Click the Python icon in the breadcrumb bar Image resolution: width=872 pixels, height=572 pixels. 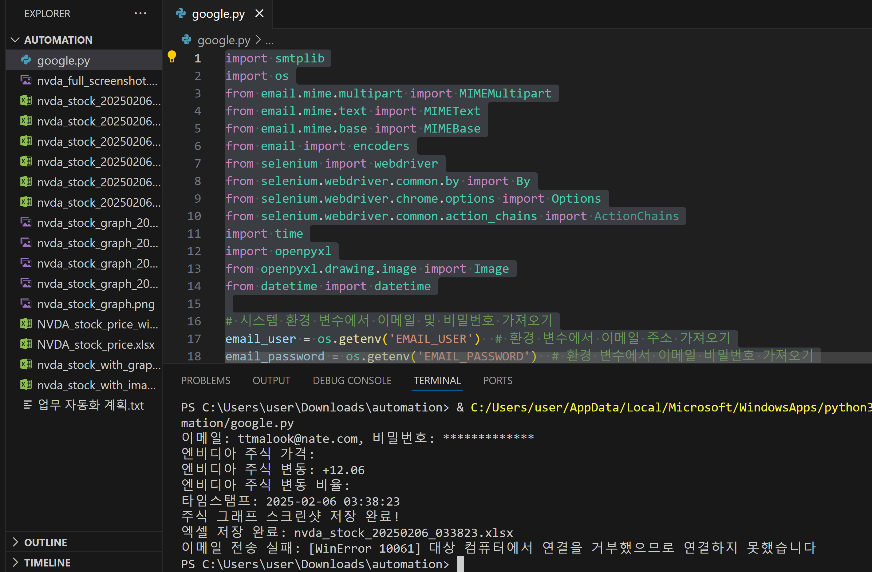pyautogui.click(x=187, y=40)
